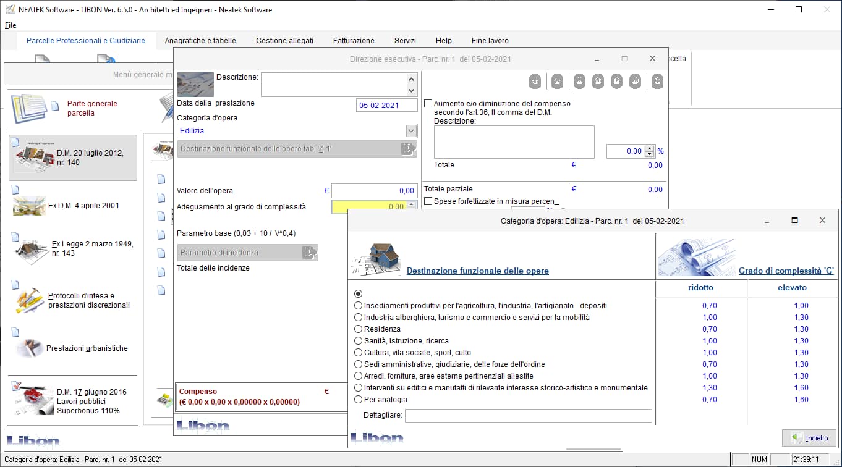Switch to Parcelle Professionali e Giudiziarie tab
Image resolution: width=842 pixels, height=467 pixels.
pyautogui.click(x=86, y=41)
